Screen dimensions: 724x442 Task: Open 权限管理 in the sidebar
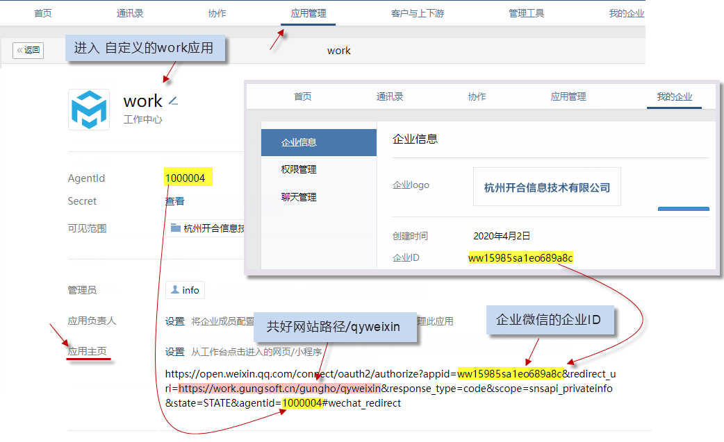[x=299, y=169]
